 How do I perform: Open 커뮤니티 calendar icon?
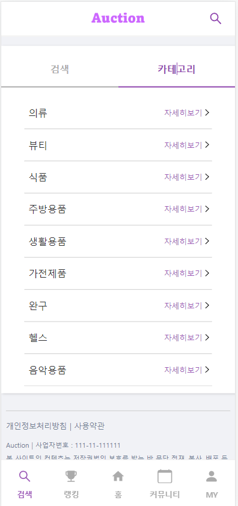coord(165,477)
